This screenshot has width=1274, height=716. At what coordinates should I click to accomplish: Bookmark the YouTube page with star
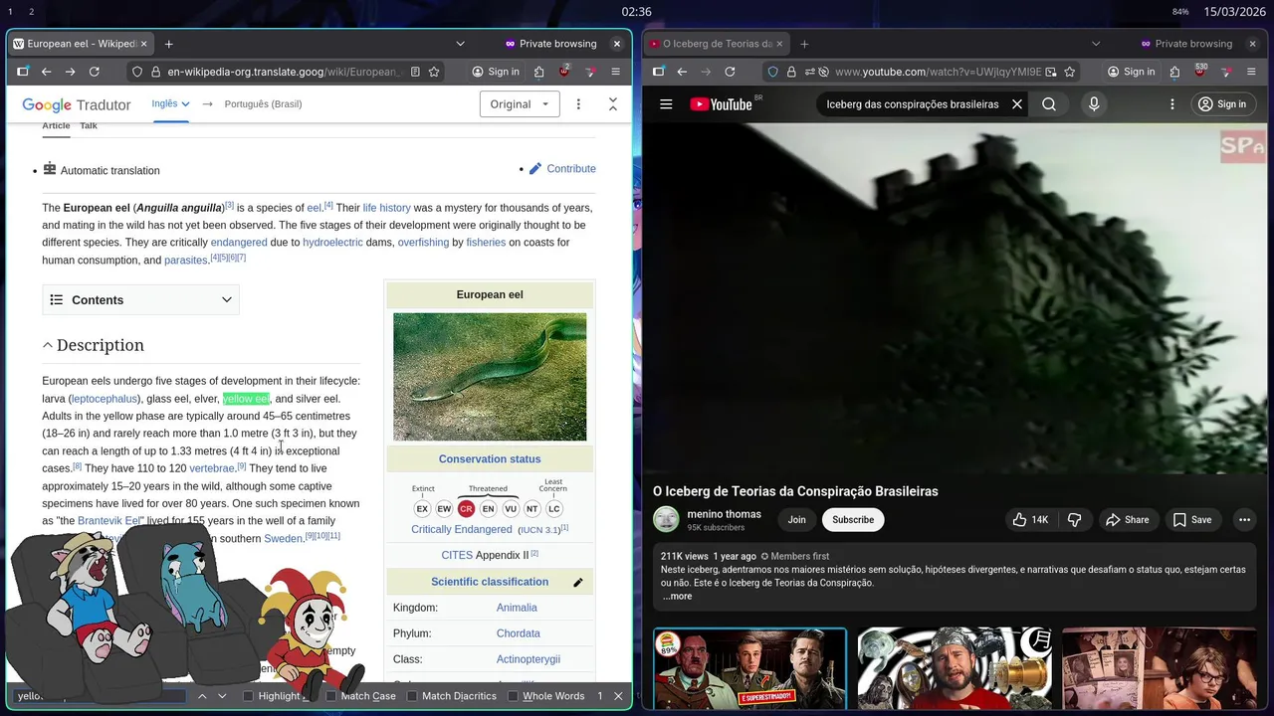1070,72
